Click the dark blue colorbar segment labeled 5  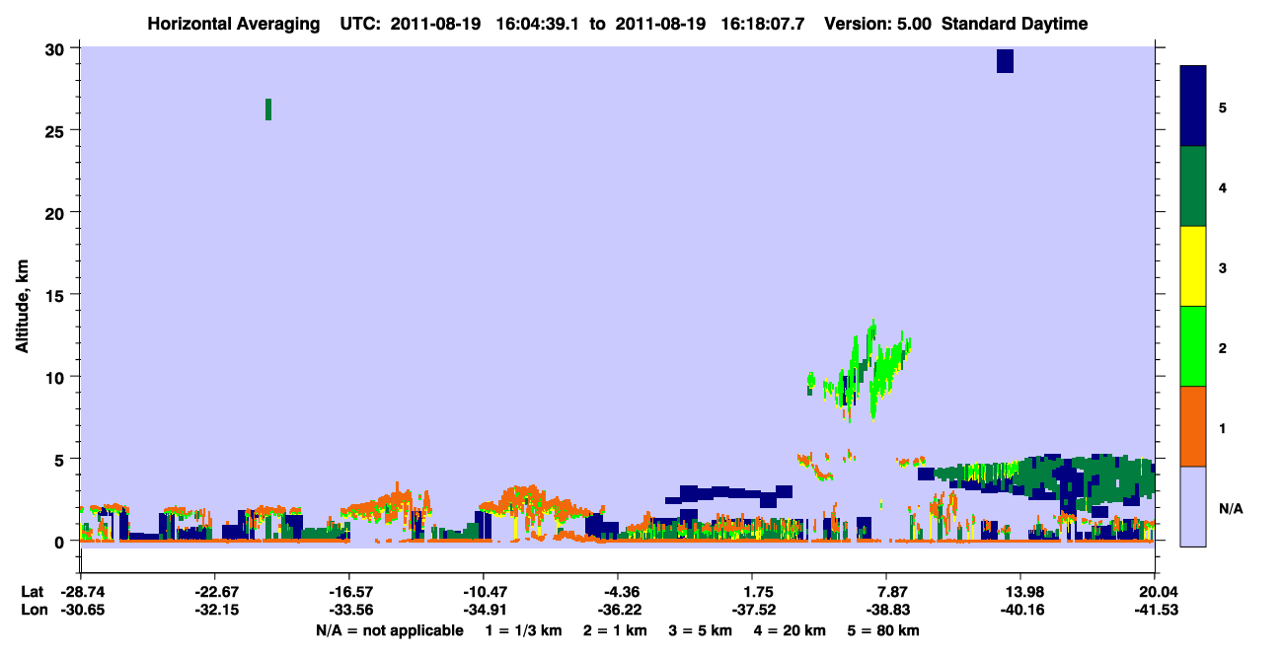pyautogui.click(x=1193, y=107)
